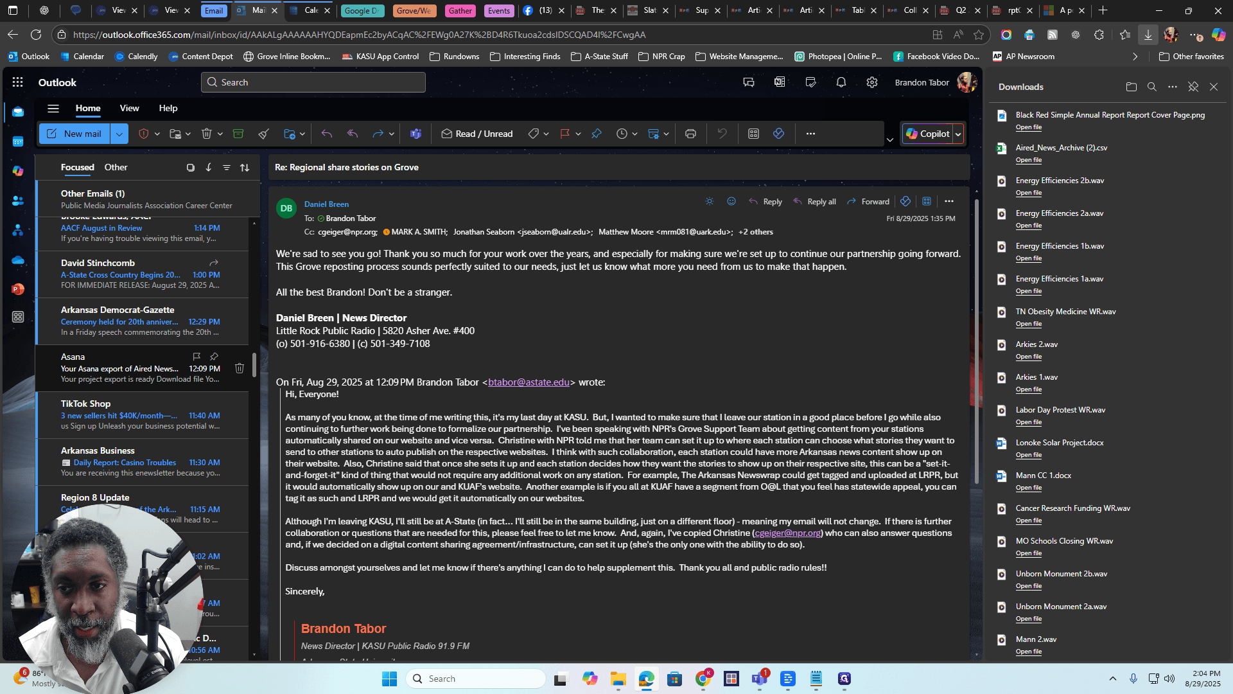Viewport: 1233px width, 694px height.
Task: Open Calendar from the left sidebar
Action: (x=18, y=141)
